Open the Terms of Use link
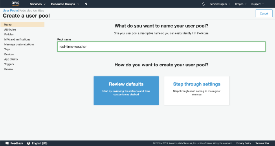Screen dimensions: 275x146 (262, 143)
